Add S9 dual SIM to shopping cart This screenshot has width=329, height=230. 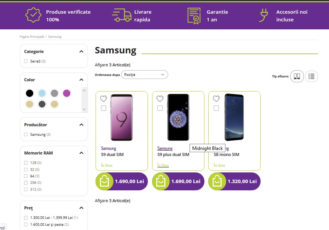click(104, 182)
